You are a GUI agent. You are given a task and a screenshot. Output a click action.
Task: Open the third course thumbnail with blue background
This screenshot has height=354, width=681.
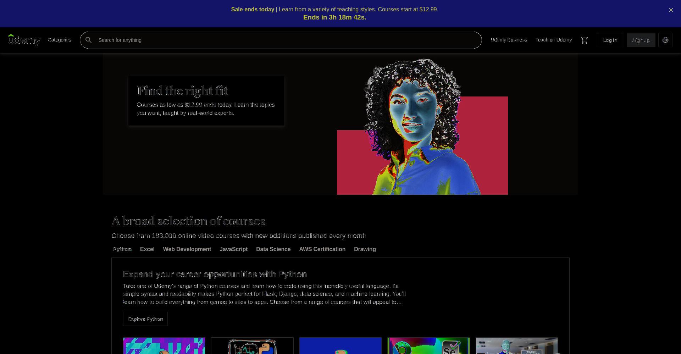[340, 346]
